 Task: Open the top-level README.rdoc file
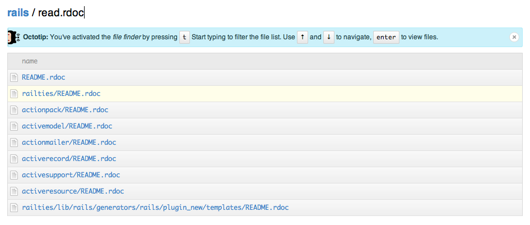pyautogui.click(x=44, y=77)
